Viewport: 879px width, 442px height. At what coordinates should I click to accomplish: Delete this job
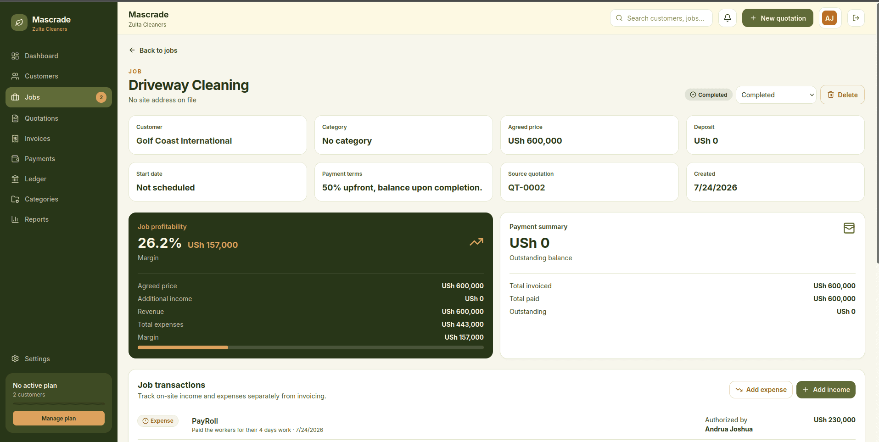[x=842, y=95]
